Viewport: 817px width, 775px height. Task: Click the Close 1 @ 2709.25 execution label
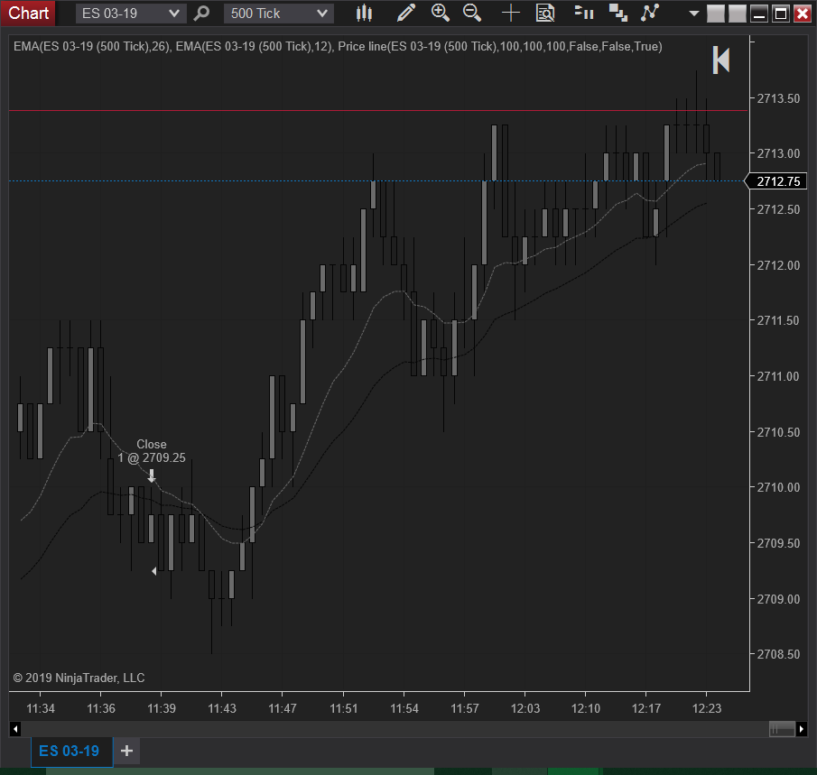(151, 451)
